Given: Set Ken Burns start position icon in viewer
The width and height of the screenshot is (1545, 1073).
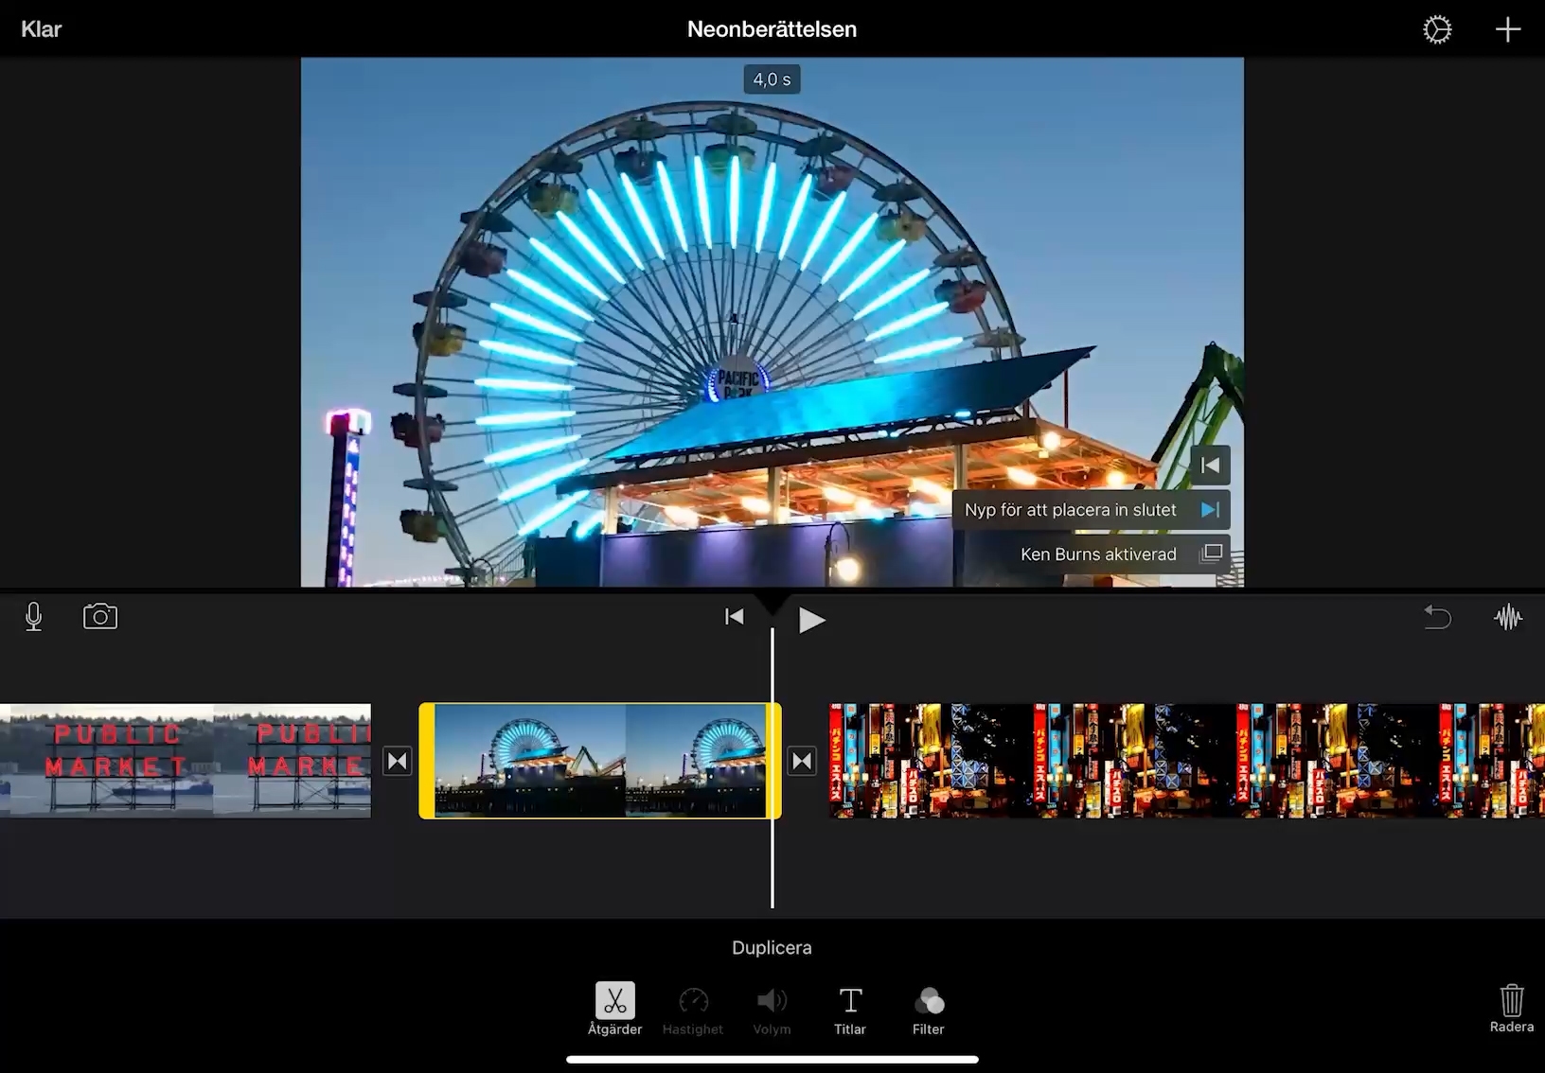Looking at the screenshot, I should [x=1210, y=465].
